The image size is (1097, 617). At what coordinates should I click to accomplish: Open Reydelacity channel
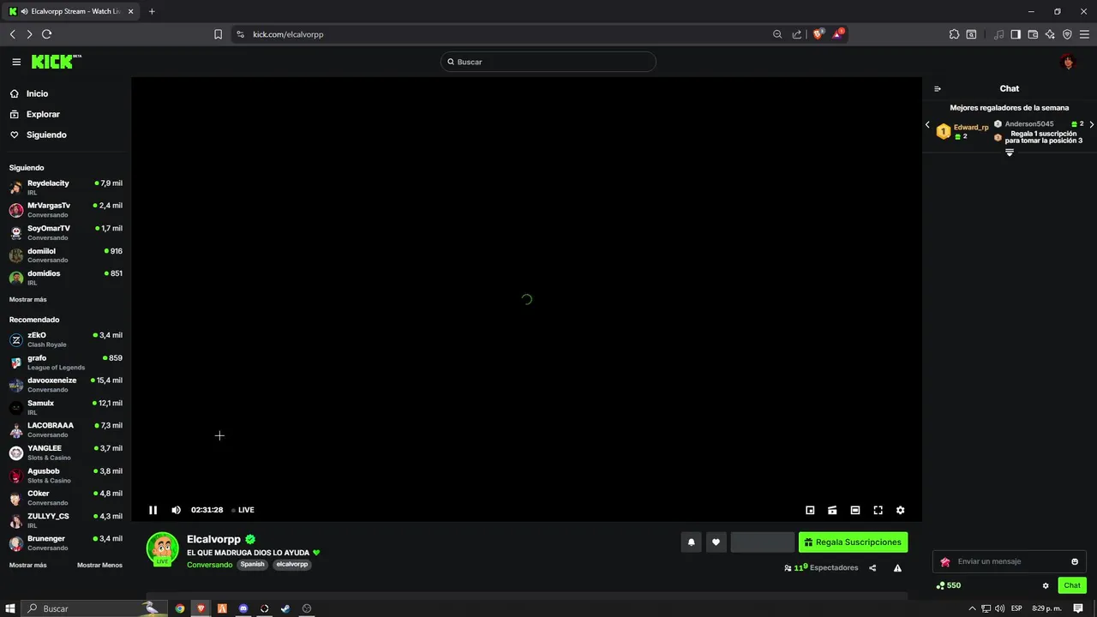click(66, 187)
